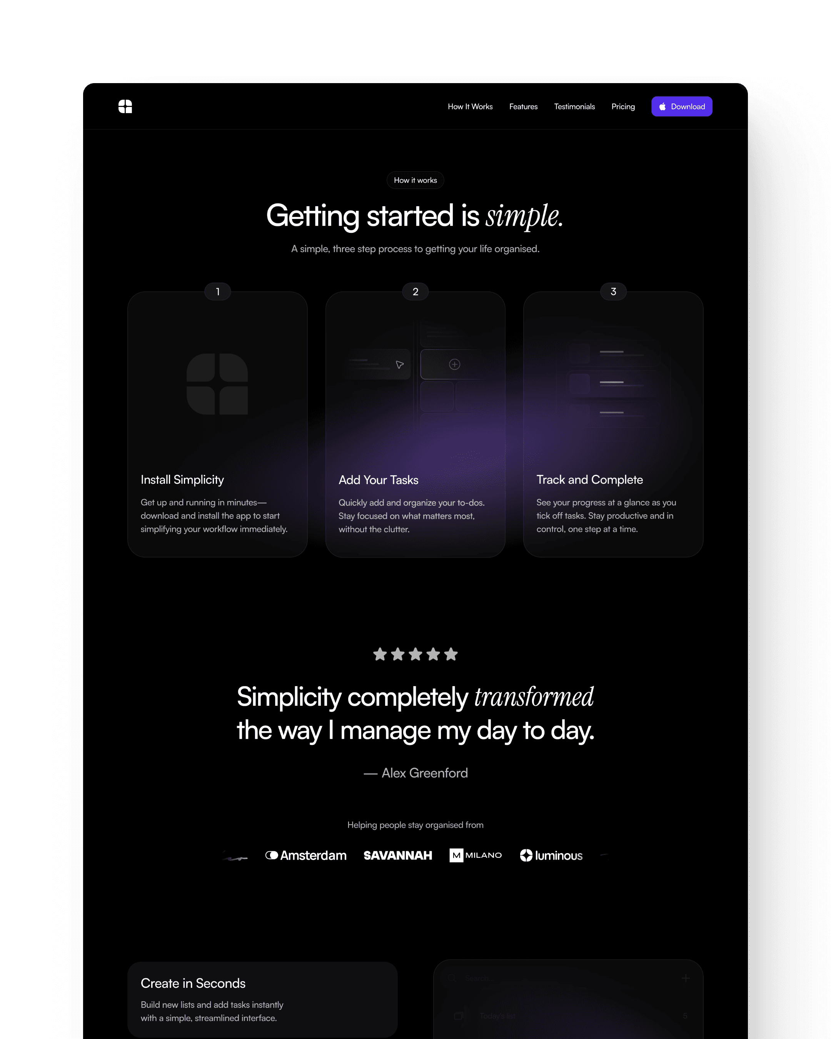Image resolution: width=831 pixels, height=1039 pixels.
Task: Click the How it works pill label
Action: pyautogui.click(x=415, y=180)
